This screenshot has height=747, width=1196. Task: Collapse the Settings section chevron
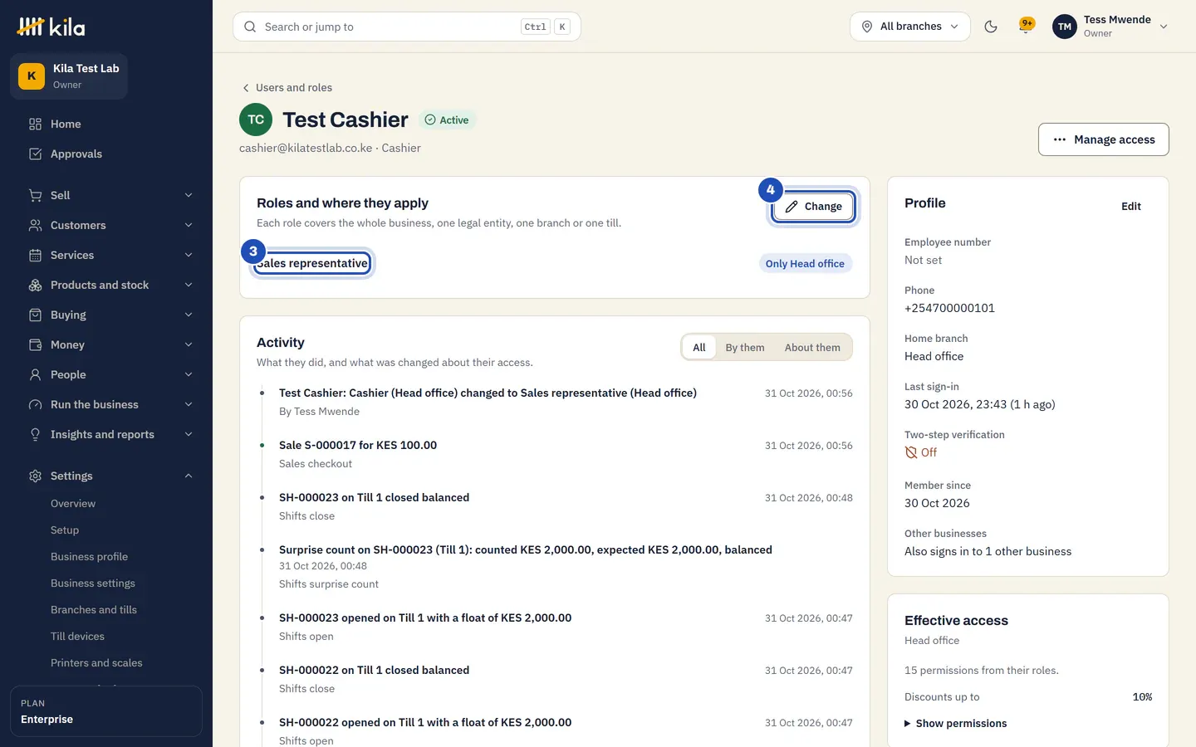click(x=189, y=476)
